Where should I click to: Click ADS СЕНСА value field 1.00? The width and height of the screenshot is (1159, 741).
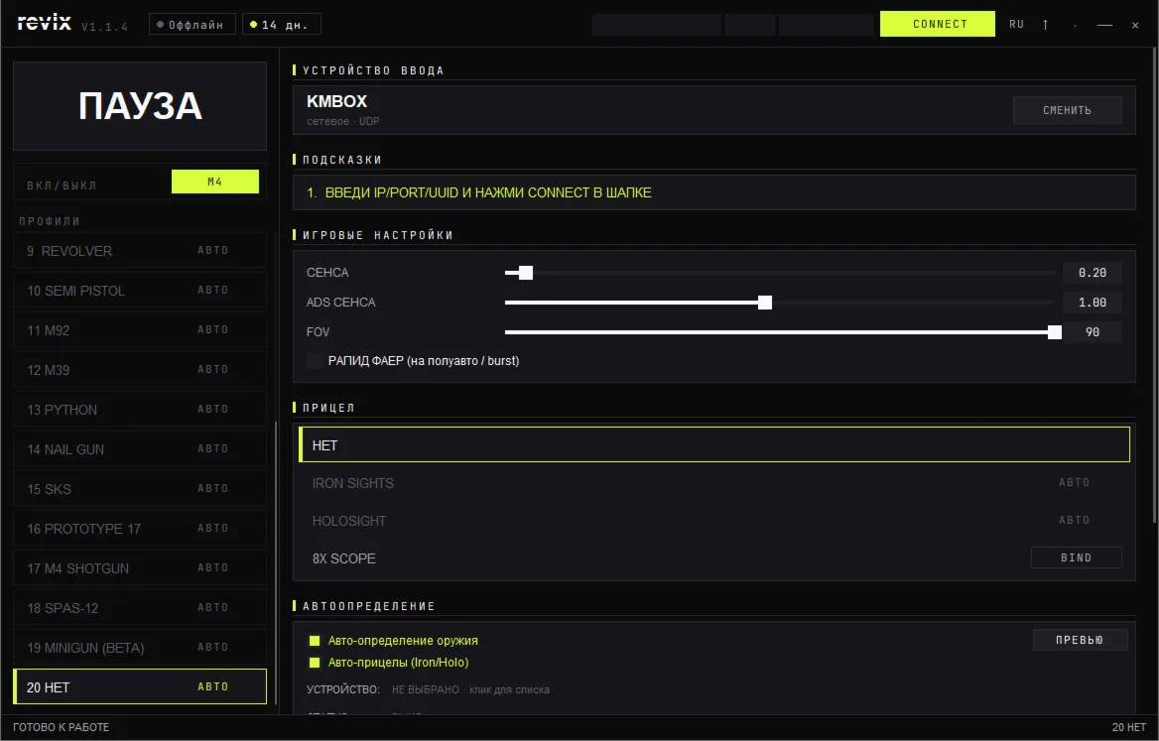pos(1092,303)
